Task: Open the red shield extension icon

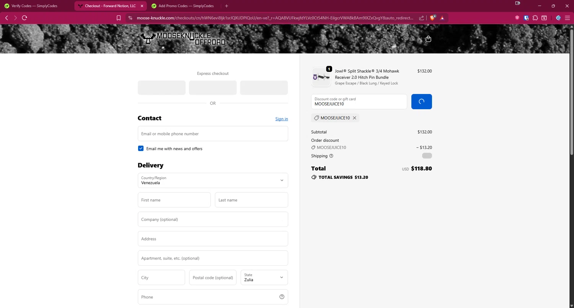Action: 517,18
